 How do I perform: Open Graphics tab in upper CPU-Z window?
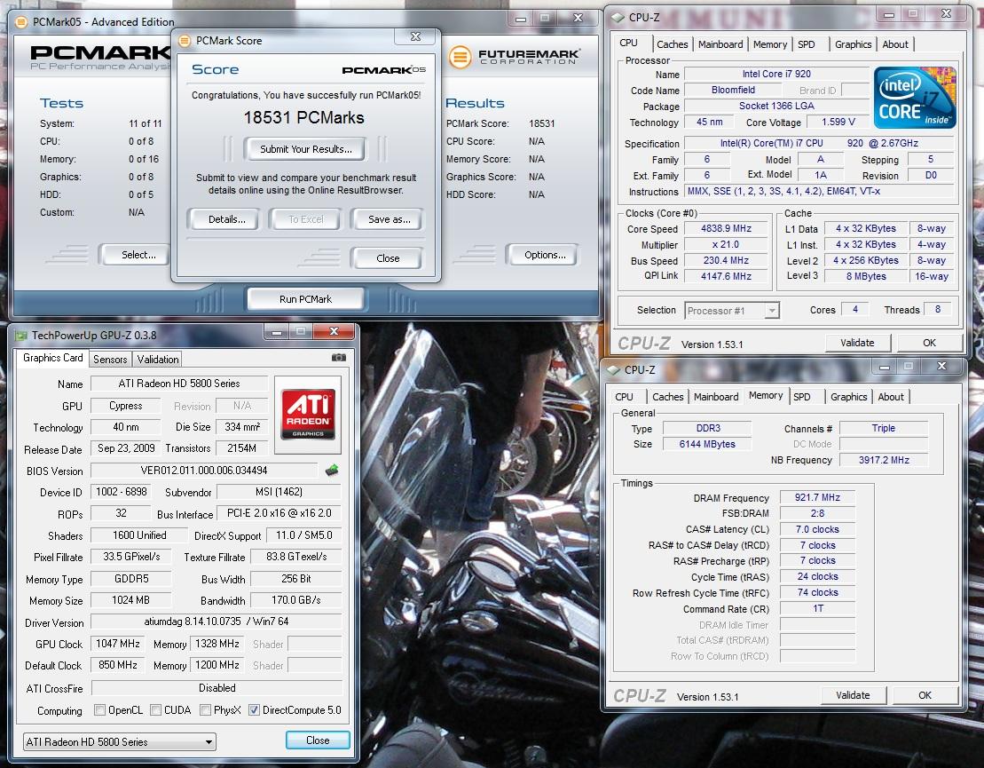tap(853, 44)
